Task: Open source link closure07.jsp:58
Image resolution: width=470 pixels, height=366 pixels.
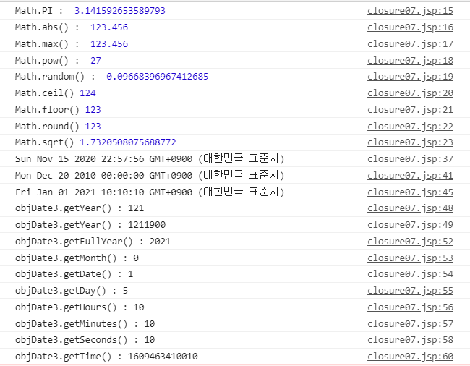Action: (410, 340)
